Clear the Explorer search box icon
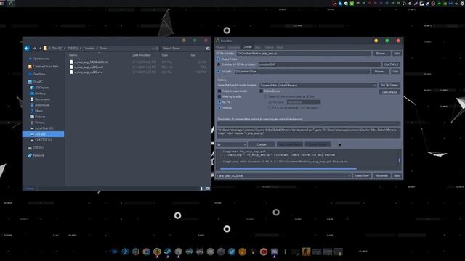465x261 pixels. [x=208, y=49]
